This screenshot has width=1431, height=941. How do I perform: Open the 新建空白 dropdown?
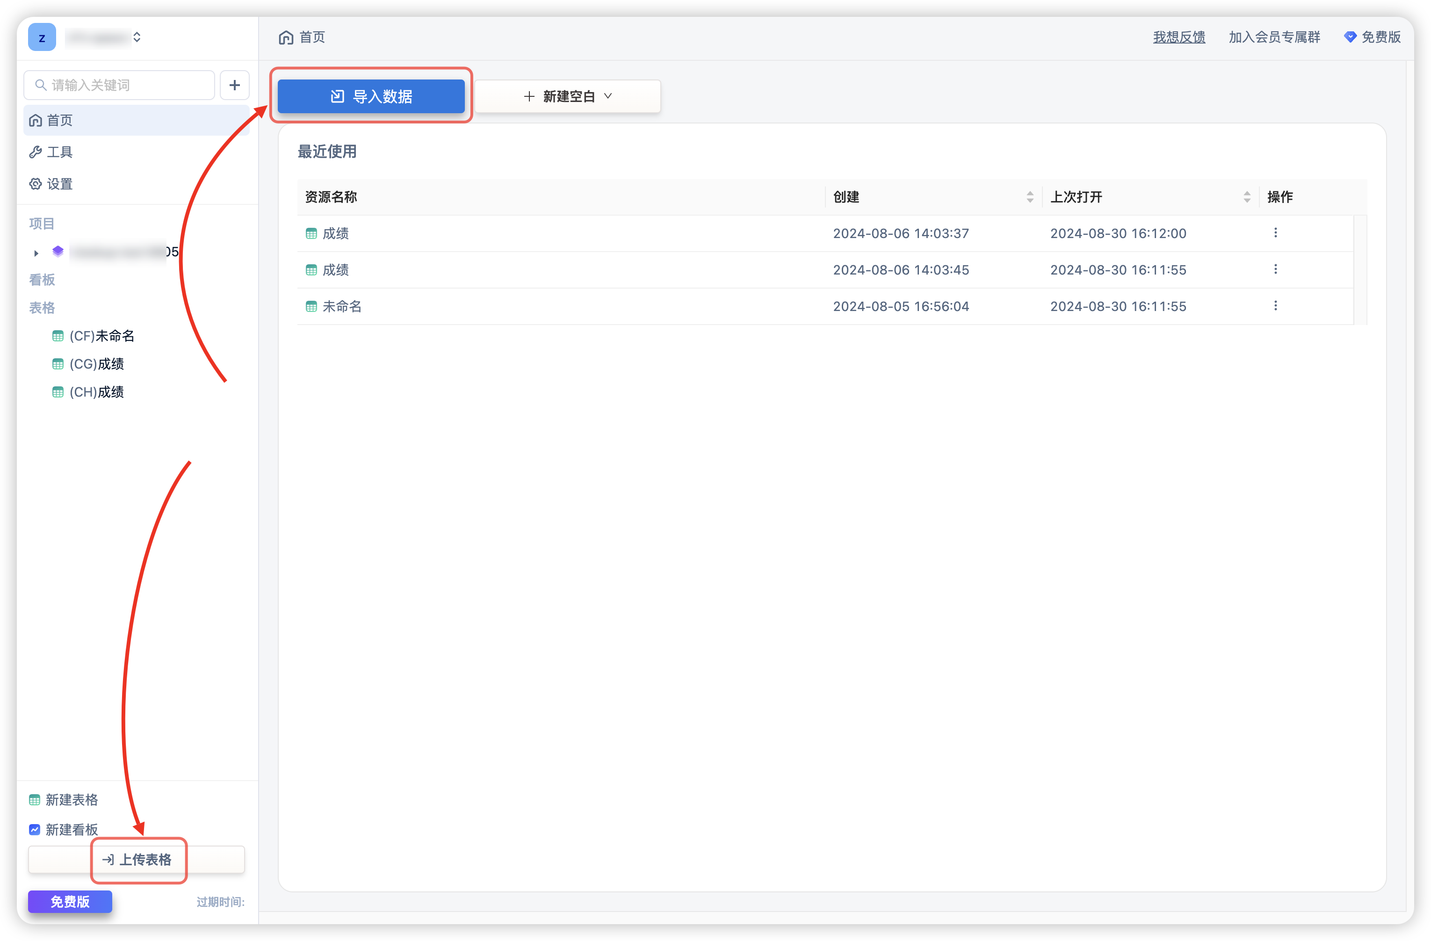tap(568, 96)
